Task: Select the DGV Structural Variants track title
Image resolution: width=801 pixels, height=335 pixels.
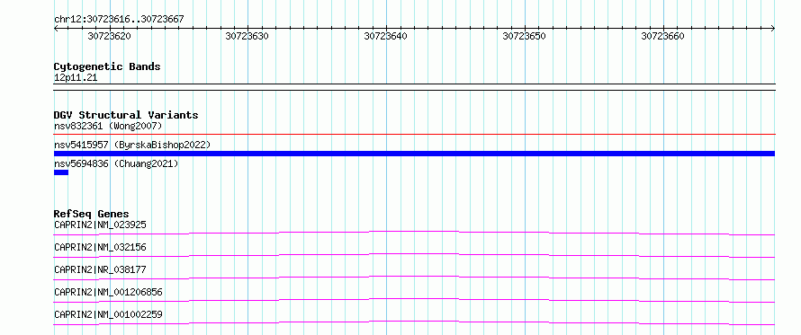Action: (126, 115)
